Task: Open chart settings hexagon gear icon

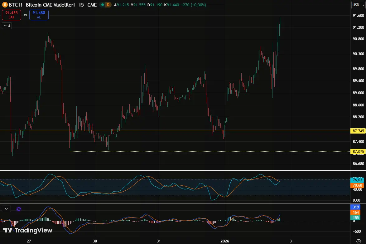Action: point(358,241)
